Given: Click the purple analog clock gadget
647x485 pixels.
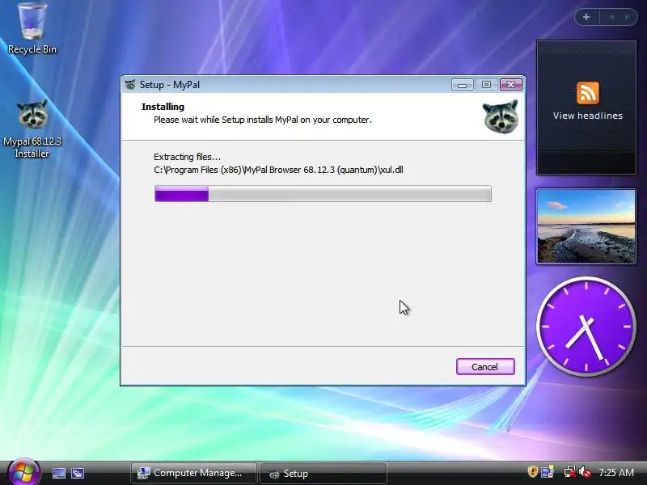Looking at the screenshot, I should coord(586,327).
